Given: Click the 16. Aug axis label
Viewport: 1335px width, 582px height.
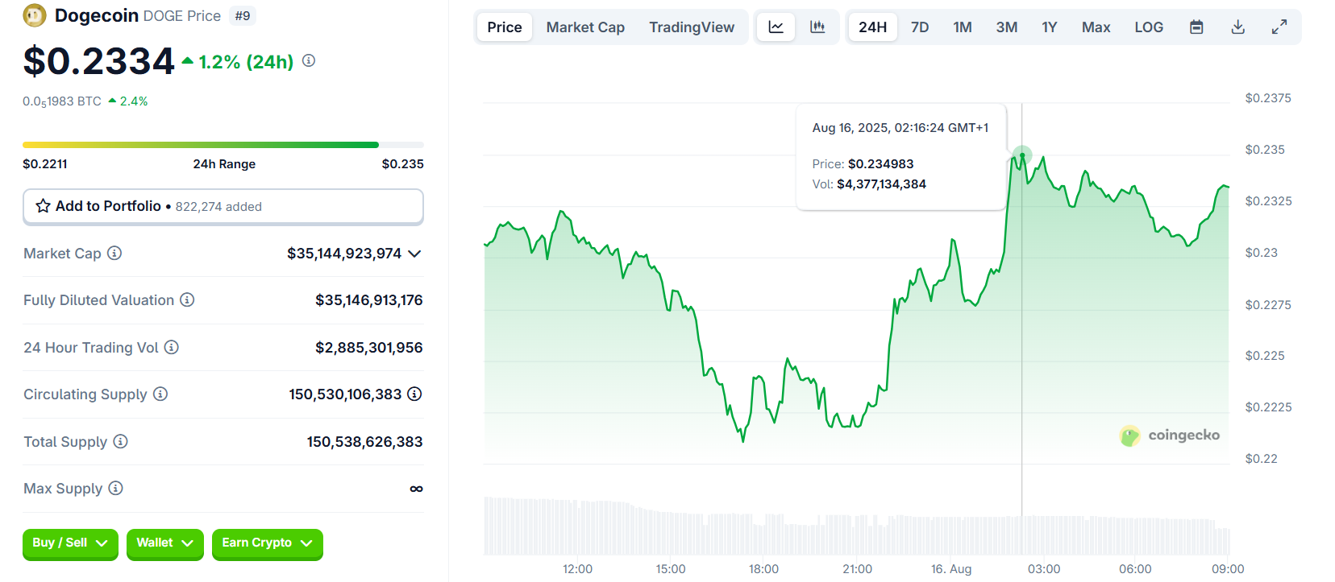Looking at the screenshot, I should (x=951, y=569).
